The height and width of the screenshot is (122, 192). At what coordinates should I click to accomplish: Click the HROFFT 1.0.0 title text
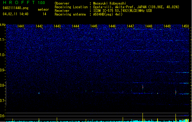(24, 2)
